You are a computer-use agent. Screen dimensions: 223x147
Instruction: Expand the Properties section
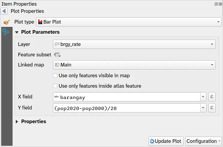click(17, 122)
